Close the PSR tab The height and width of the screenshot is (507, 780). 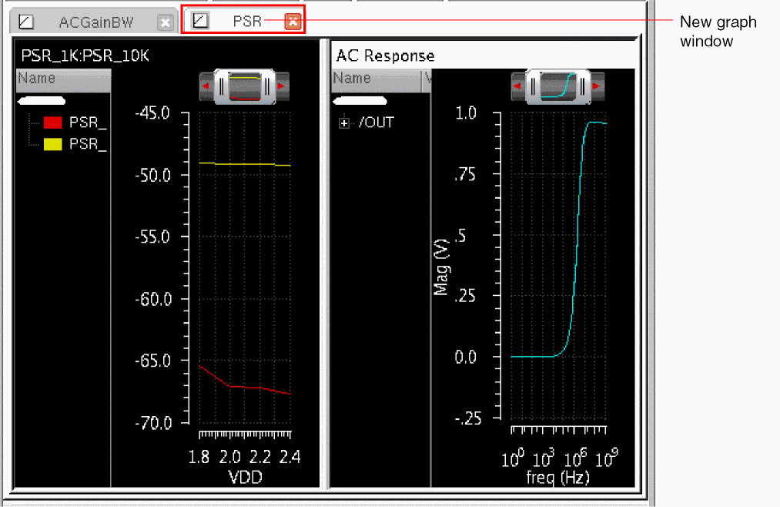coord(292,22)
